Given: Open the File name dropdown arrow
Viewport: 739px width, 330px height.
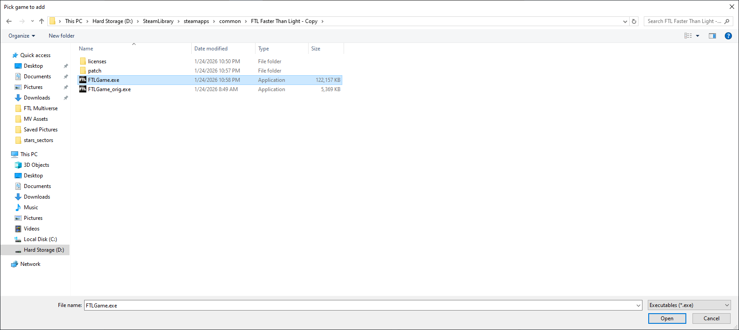Looking at the screenshot, I should pos(638,305).
